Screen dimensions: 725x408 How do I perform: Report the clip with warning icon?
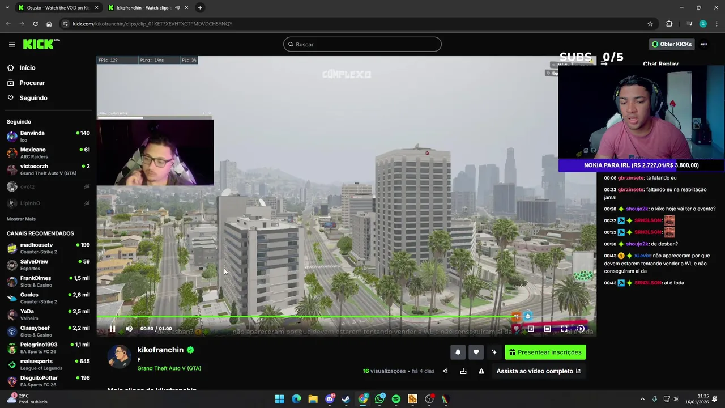click(x=481, y=371)
